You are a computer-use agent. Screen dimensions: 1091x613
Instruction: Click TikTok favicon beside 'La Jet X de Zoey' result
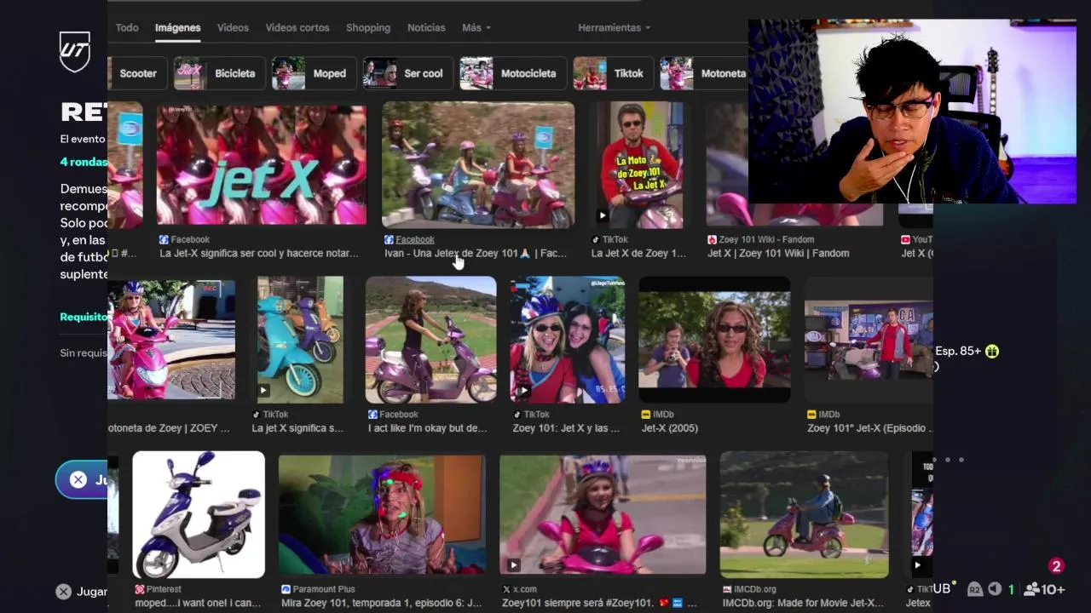click(596, 240)
